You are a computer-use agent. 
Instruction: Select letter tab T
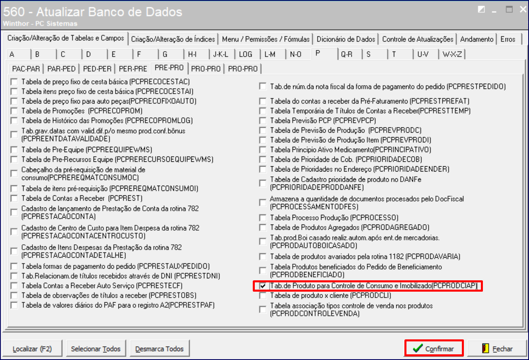[400, 54]
